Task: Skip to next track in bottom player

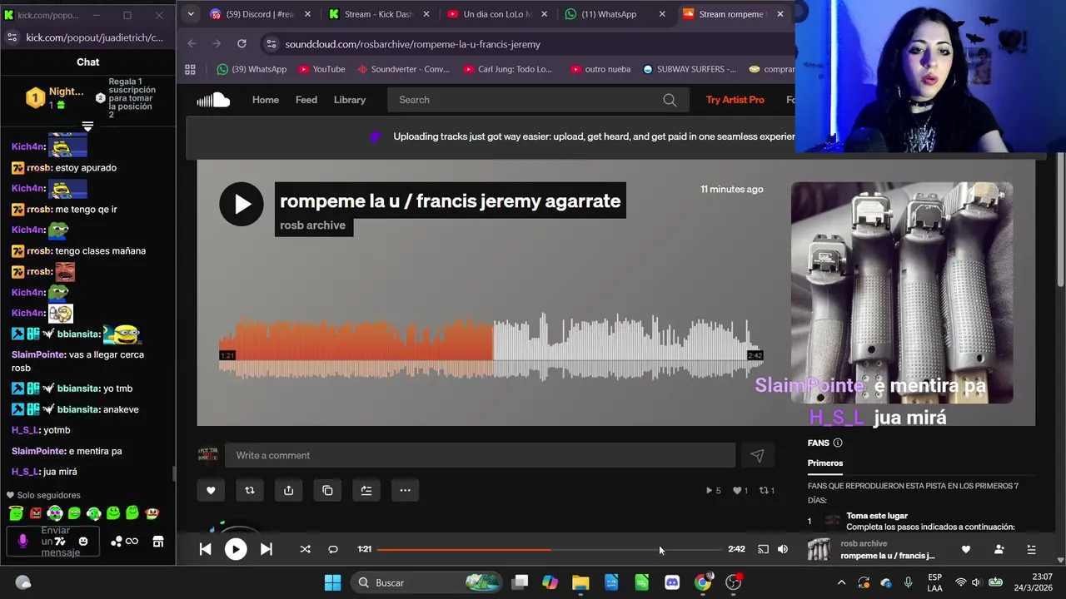Action: [x=266, y=549]
